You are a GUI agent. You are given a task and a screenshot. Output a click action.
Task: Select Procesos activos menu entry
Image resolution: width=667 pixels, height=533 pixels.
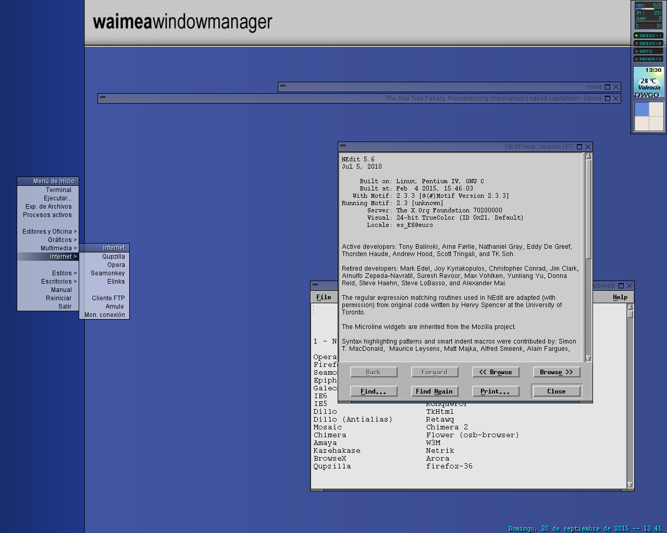pos(48,215)
